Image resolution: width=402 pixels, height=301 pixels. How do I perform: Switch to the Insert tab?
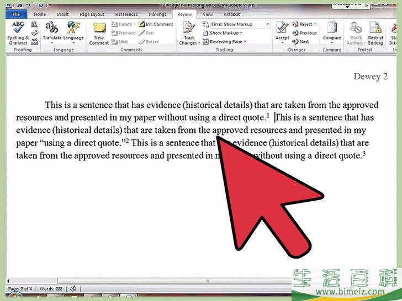pos(62,14)
